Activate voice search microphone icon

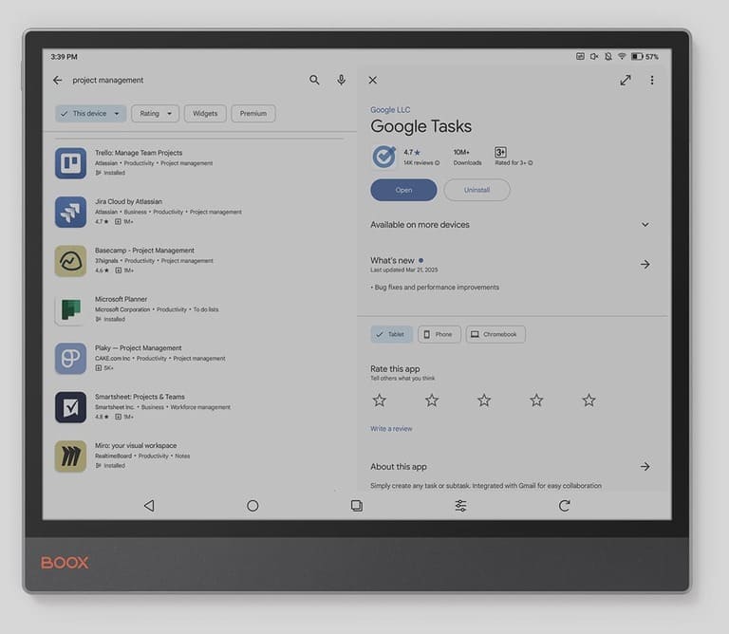pos(341,81)
